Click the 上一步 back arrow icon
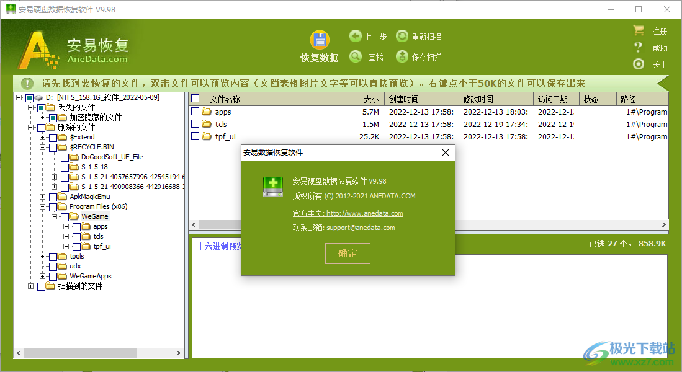 coord(356,36)
